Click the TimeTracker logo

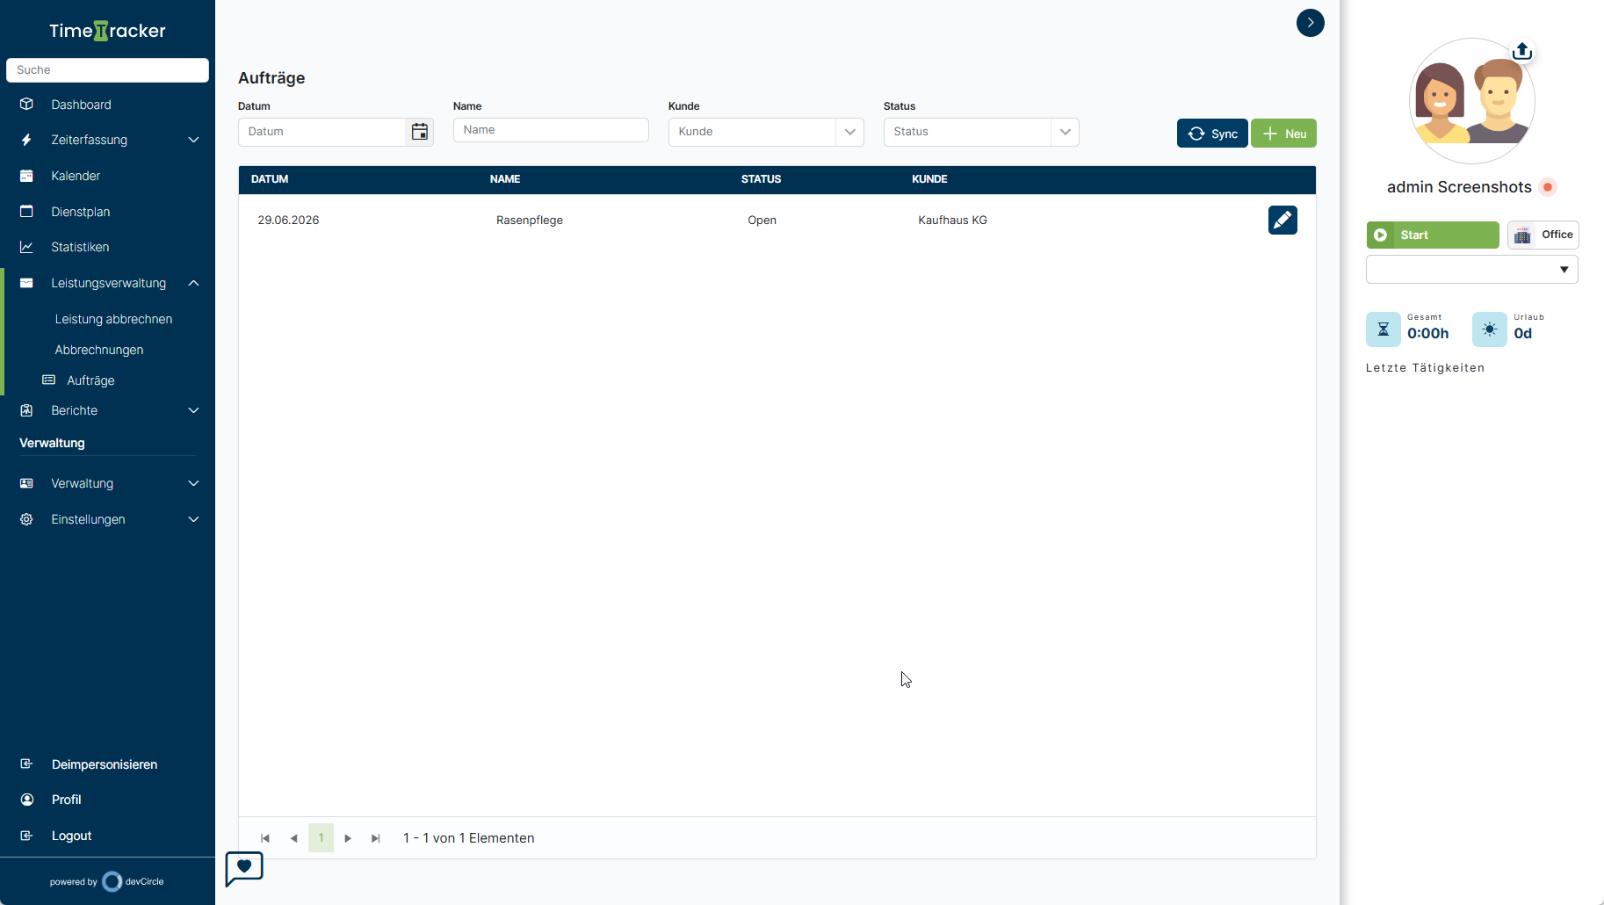(107, 31)
